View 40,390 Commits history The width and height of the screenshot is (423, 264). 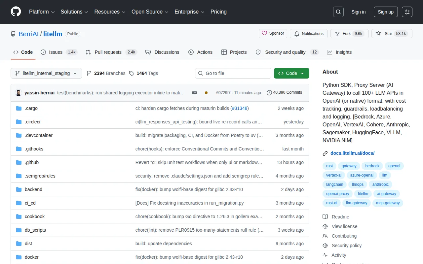click(284, 92)
